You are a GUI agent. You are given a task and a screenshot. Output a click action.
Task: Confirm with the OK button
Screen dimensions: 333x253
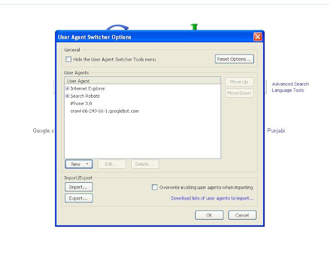(209, 215)
